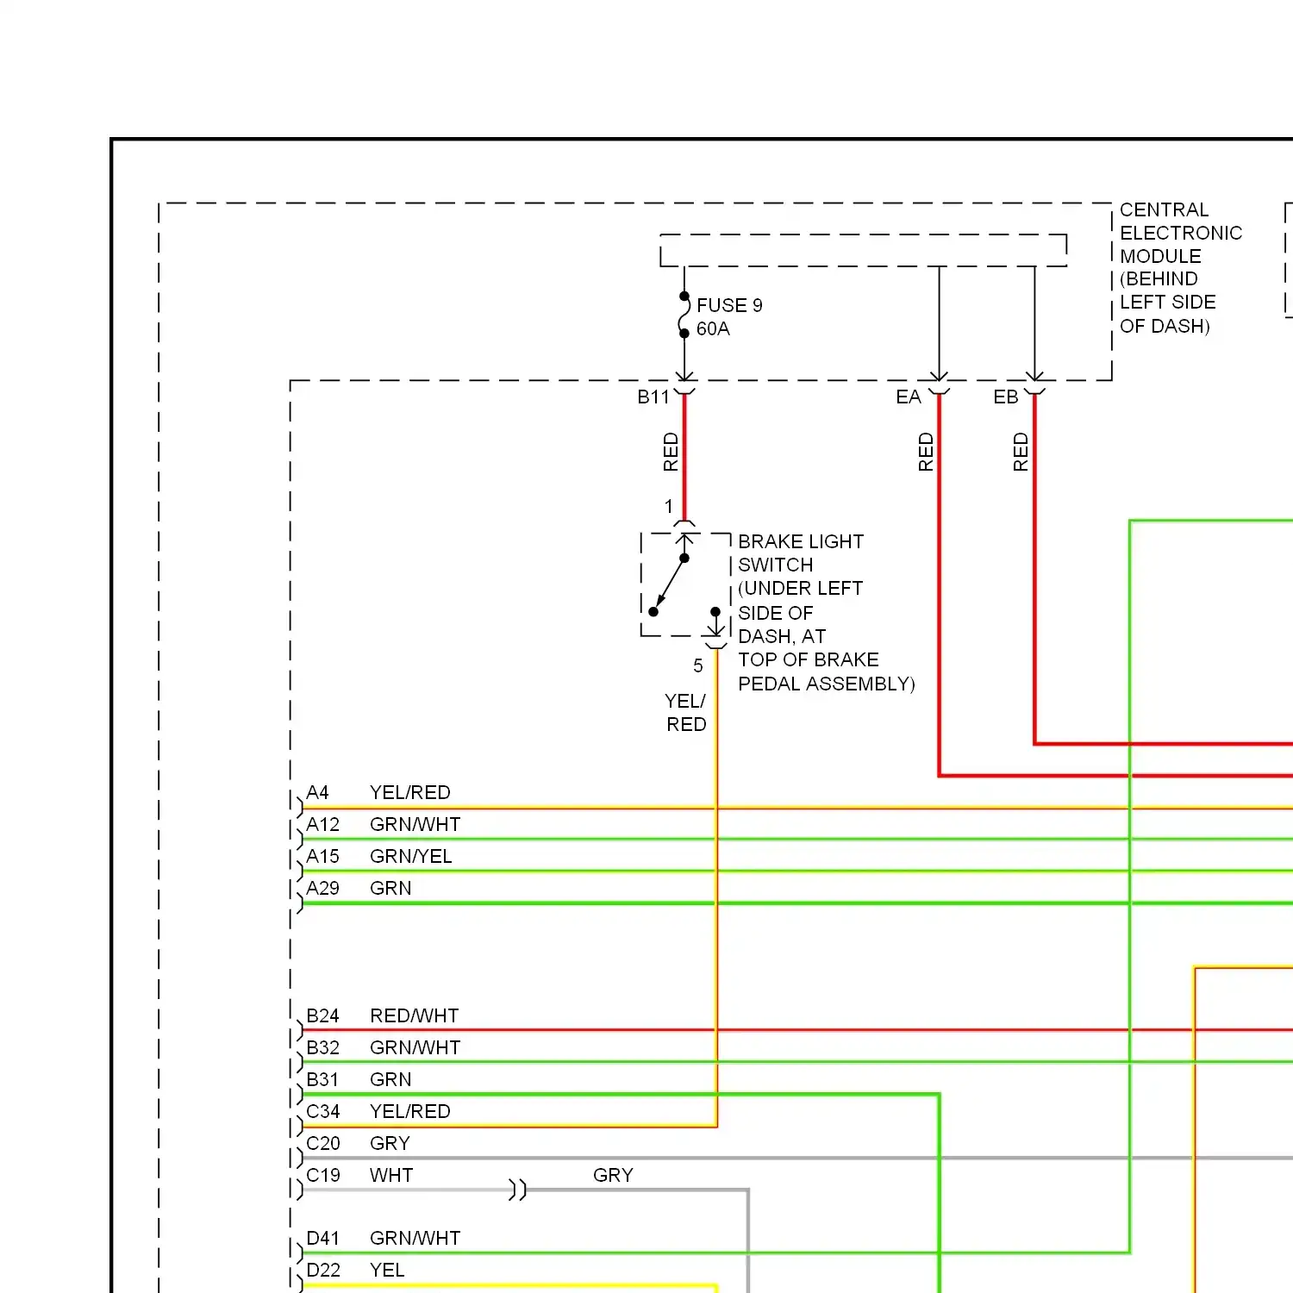Click the B11 connector label
The width and height of the screenshot is (1293, 1293).
click(653, 397)
